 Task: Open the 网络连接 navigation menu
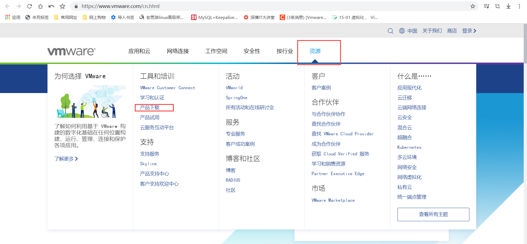point(178,51)
